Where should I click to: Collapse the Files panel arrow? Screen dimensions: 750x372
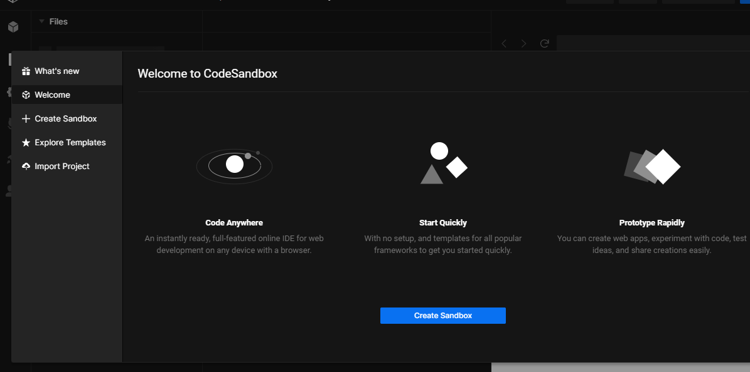pyautogui.click(x=41, y=21)
